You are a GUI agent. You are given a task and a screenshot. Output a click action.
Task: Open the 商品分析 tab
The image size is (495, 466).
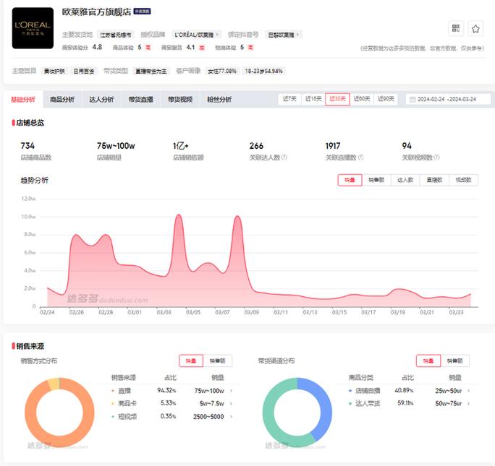[62, 99]
